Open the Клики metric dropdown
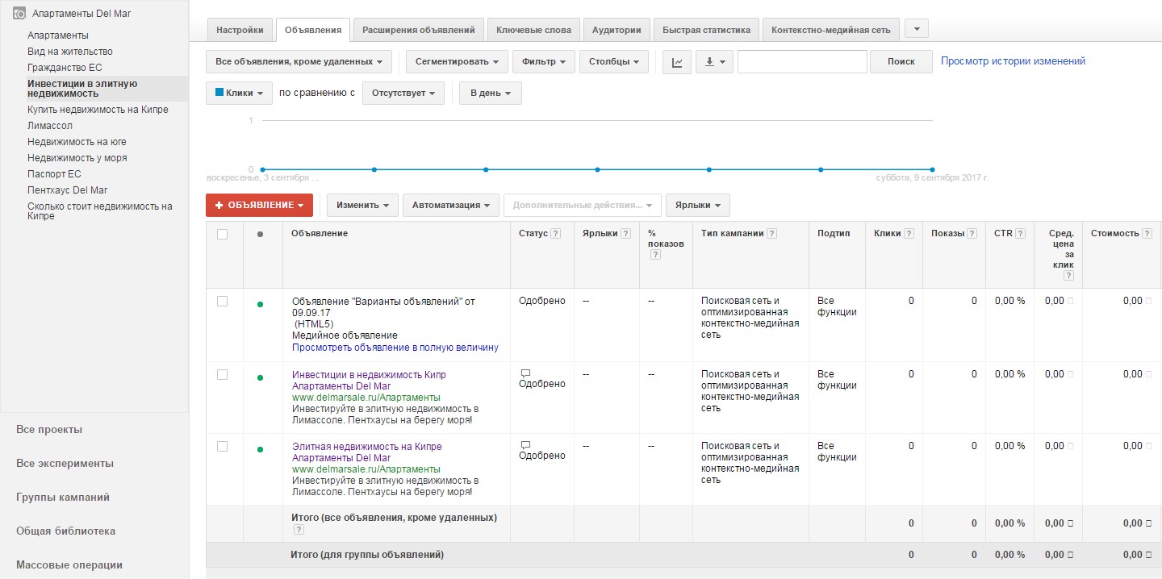Viewport: 1162px width, 579px height. 239,93
